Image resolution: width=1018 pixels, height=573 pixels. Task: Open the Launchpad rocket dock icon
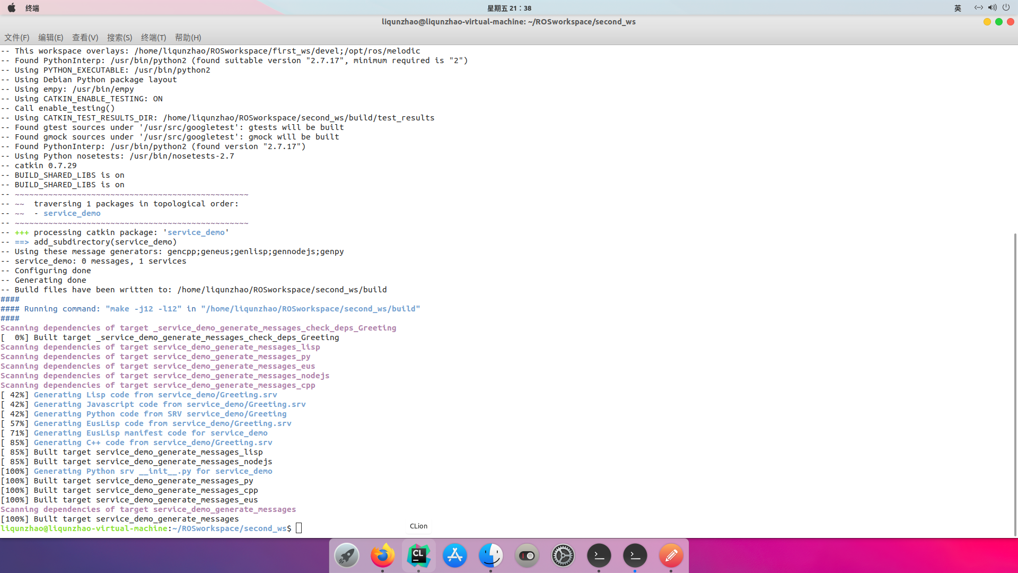pos(347,555)
